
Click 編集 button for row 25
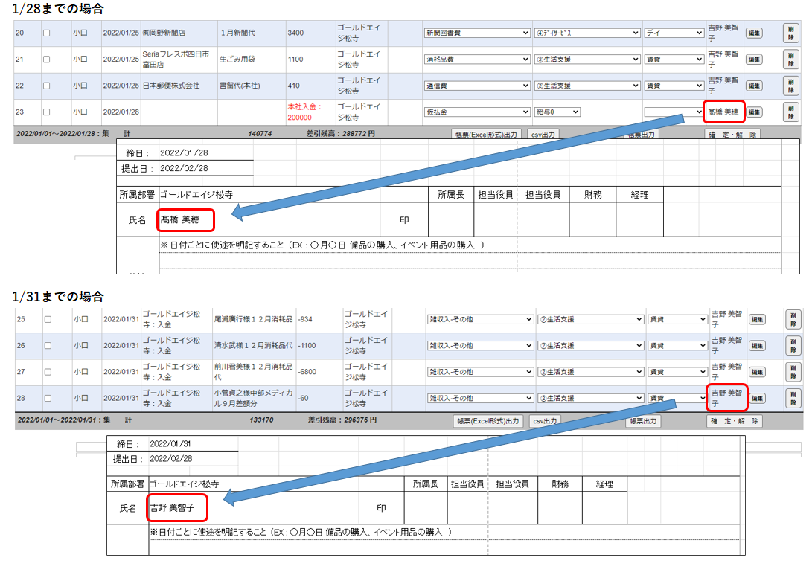755,319
